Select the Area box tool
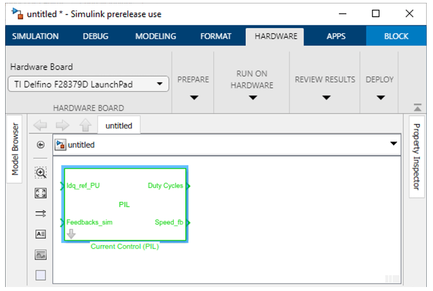Viewport: 433px width, 291px height. click(41, 275)
